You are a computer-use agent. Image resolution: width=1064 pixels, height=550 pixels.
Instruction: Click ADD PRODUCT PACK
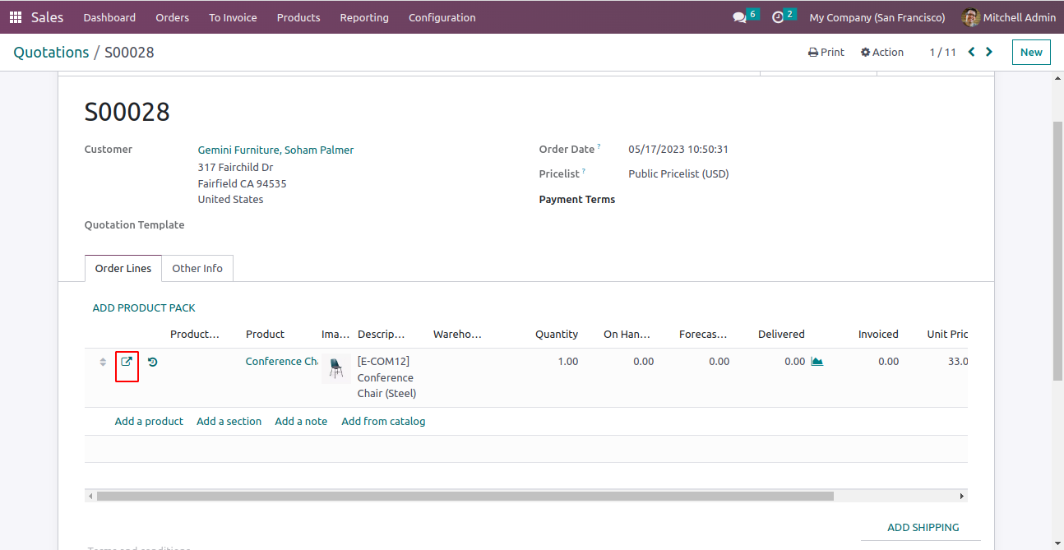click(144, 307)
